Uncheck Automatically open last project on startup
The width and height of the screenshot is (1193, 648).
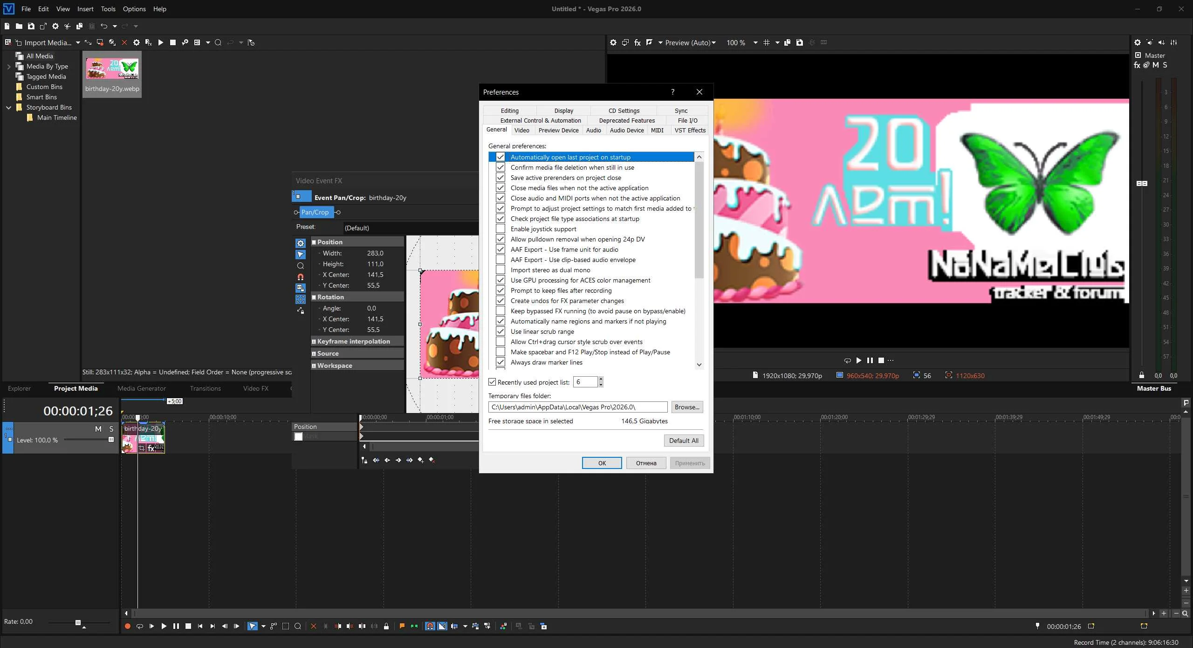(x=501, y=157)
